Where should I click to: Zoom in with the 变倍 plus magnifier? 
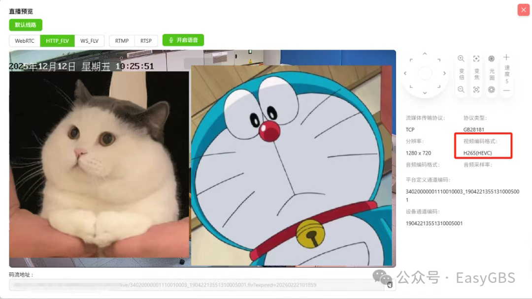pyautogui.click(x=461, y=59)
